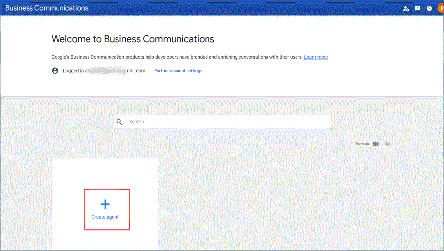Image resolution: width=444 pixels, height=251 pixels.
Task: Open Partner account settings link
Action: pos(178,71)
